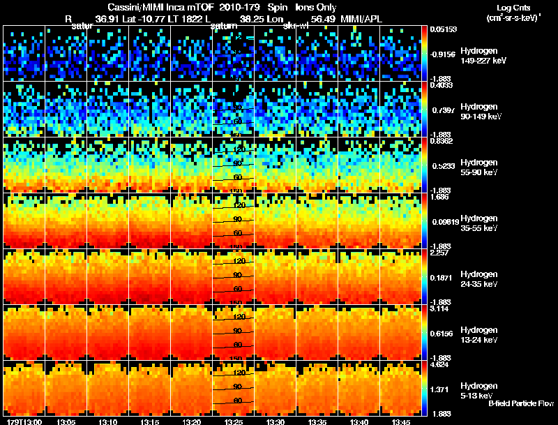Select the '13:40' time axis label

(359, 422)
